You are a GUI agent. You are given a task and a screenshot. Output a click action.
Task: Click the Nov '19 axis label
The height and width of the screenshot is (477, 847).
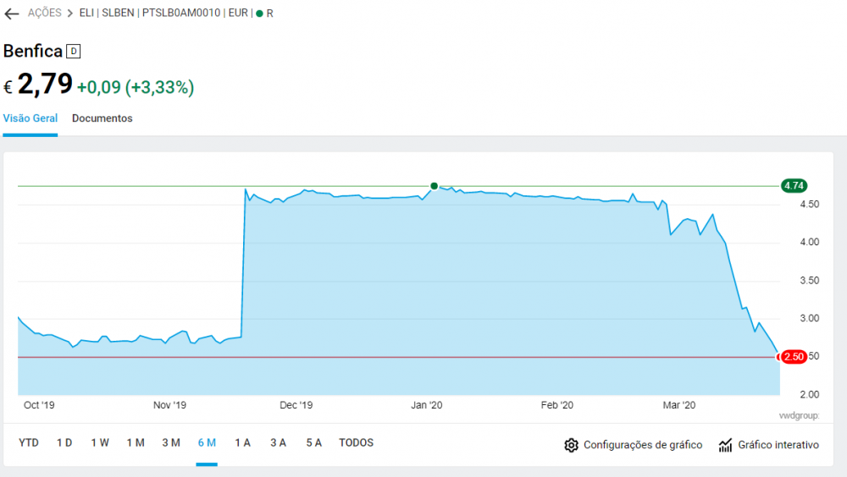click(169, 405)
